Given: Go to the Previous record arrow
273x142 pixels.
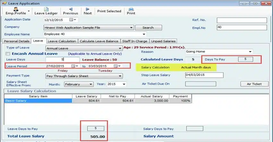Looking at the screenshot, I should [70, 9].
